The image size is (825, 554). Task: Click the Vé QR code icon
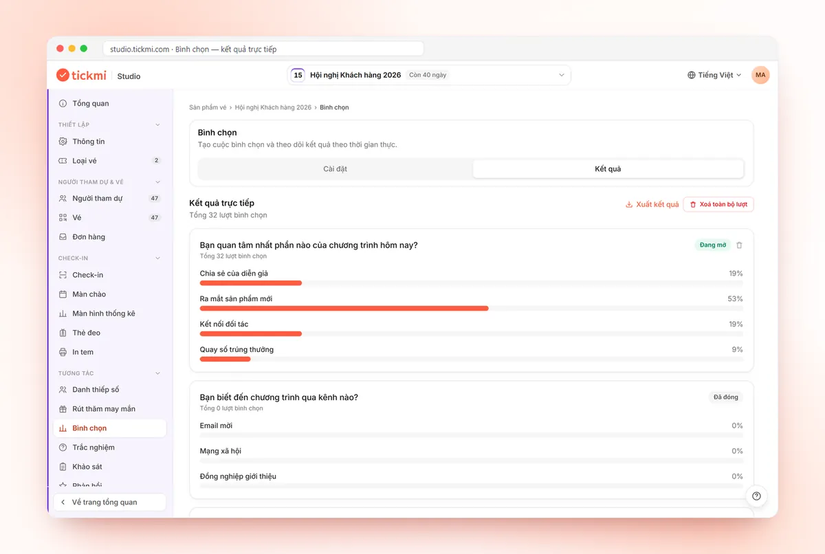coord(63,218)
